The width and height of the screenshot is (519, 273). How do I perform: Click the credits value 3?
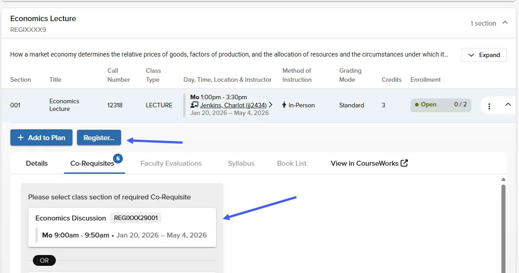click(384, 105)
